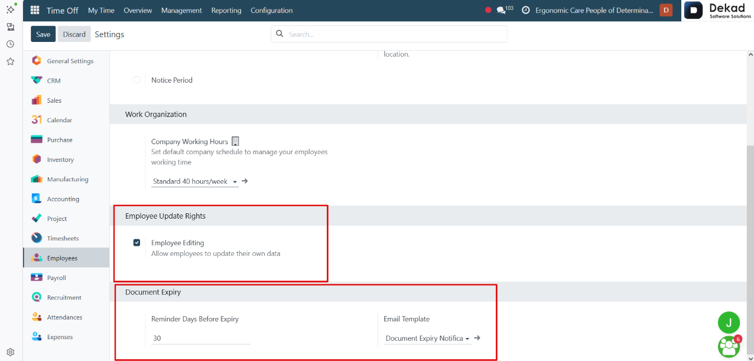The height and width of the screenshot is (361, 754).
Task: Click the Sales app icon
Action: pos(37,100)
